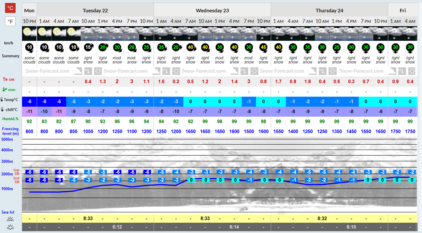Click the 6:12 sunset time on Tuesday
This screenshot has width=422, height=233.
(x=117, y=227)
